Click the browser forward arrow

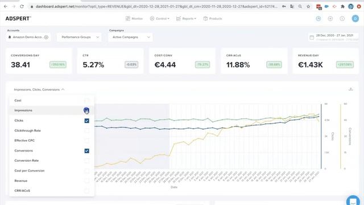(x=14, y=6)
